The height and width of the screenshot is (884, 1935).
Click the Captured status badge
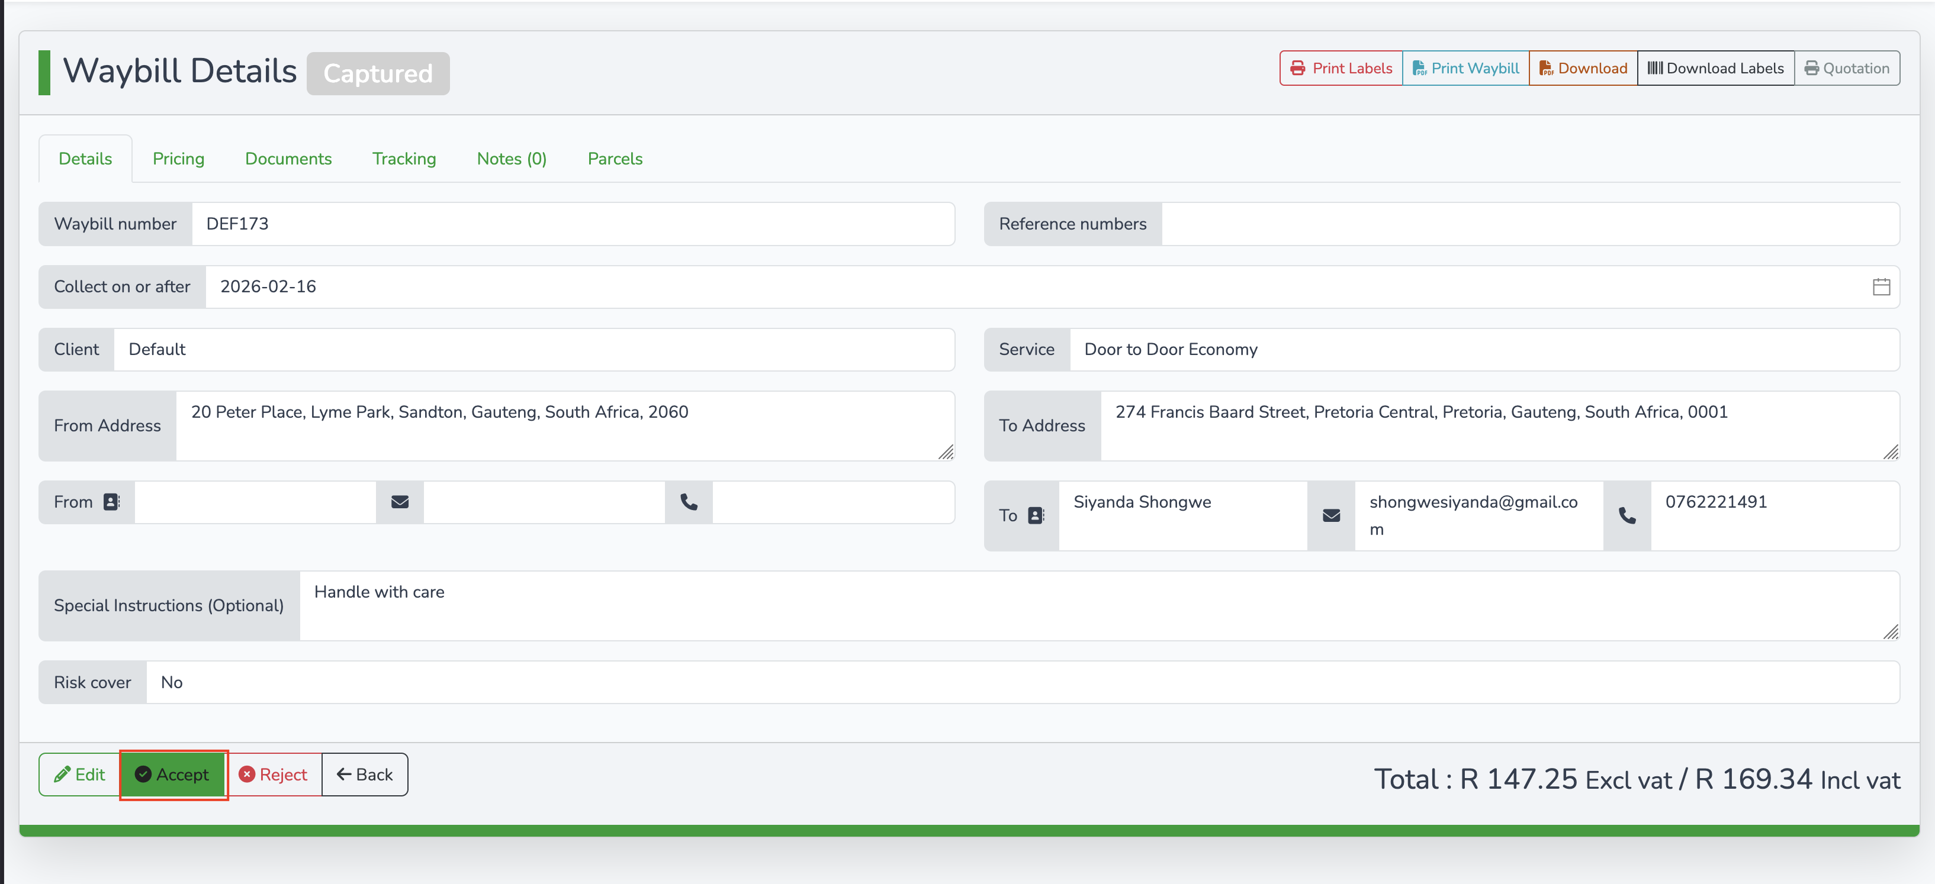click(378, 73)
